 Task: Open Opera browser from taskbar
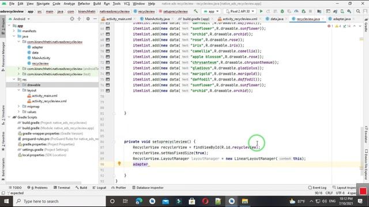205,201
